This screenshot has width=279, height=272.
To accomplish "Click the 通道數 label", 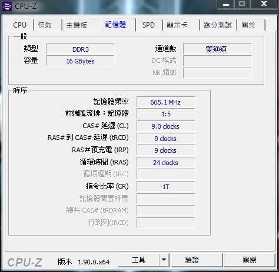I will [165, 49].
